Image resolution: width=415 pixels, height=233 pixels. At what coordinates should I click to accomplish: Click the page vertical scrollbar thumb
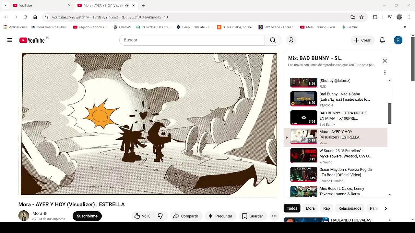412,59
